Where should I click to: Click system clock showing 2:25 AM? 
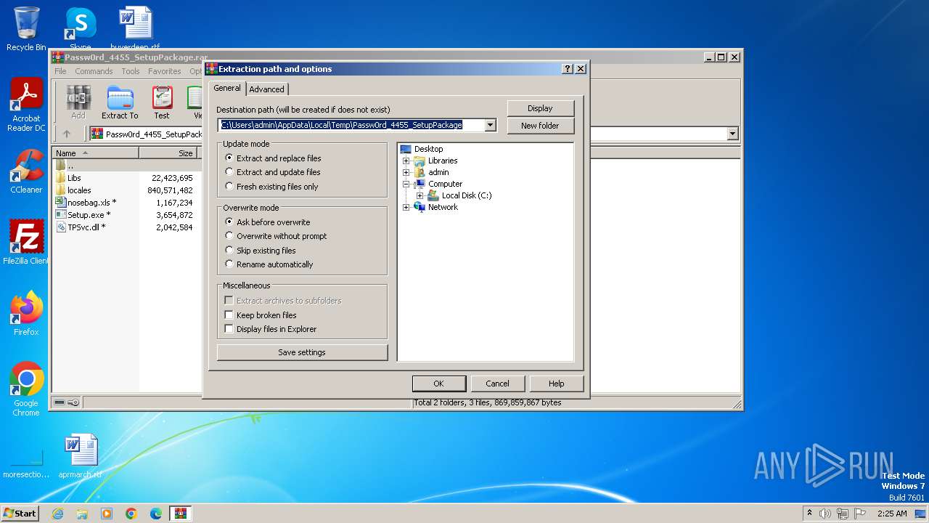click(892, 514)
